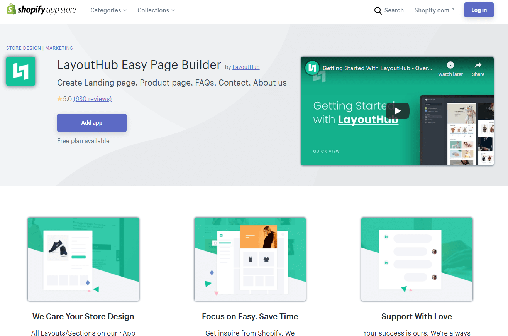
Task: Expand the Categories dropdown
Action: (x=108, y=10)
